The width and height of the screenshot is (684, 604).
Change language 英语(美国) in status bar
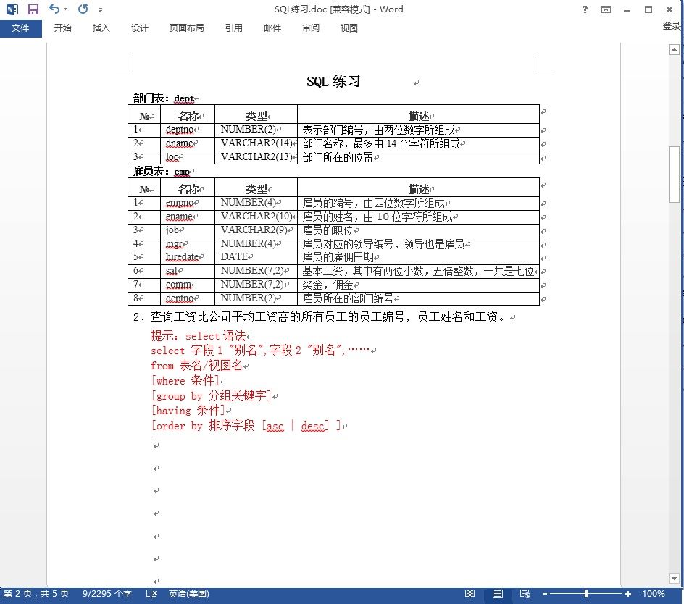point(189,594)
